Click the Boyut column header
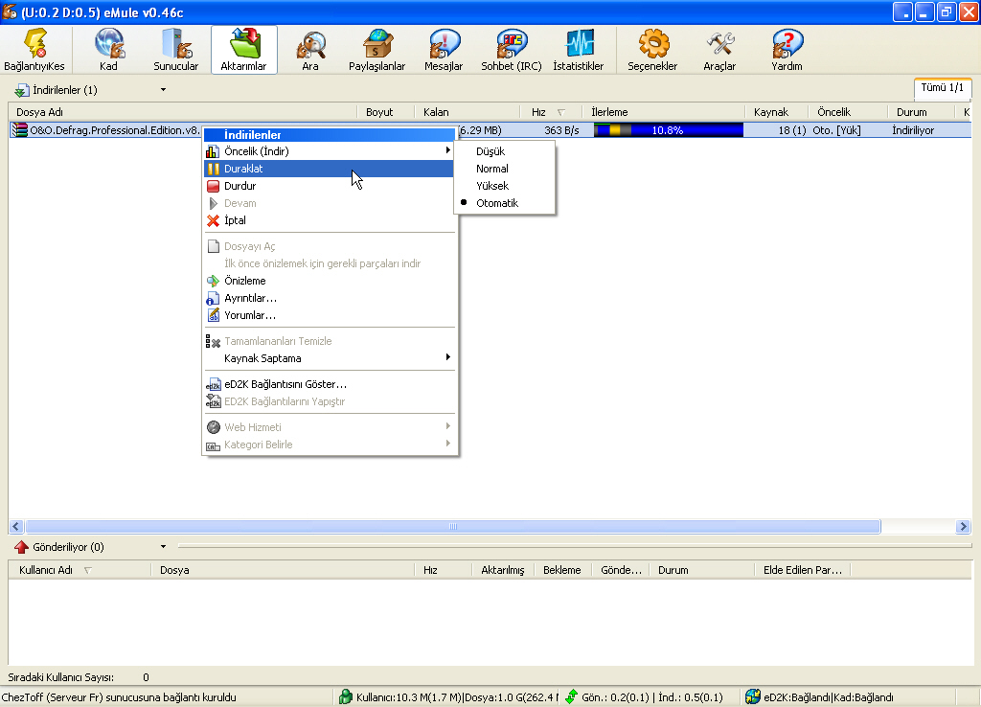Viewport: 981px width, 707px height. [385, 112]
